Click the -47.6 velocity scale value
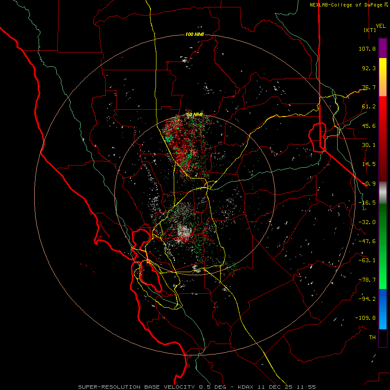Screen dimensions: 390x390 coord(367,241)
